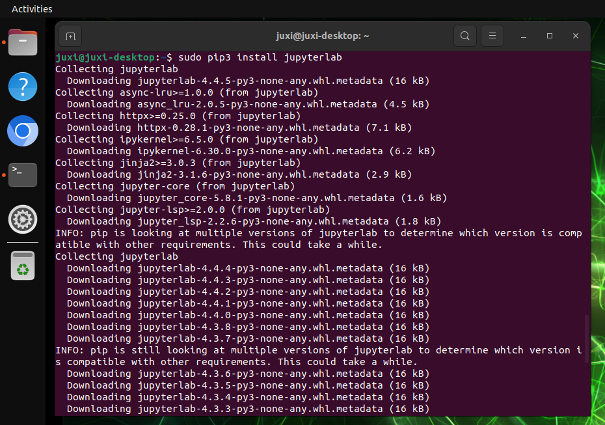
Task: Open Files from the dock
Action: (23, 42)
